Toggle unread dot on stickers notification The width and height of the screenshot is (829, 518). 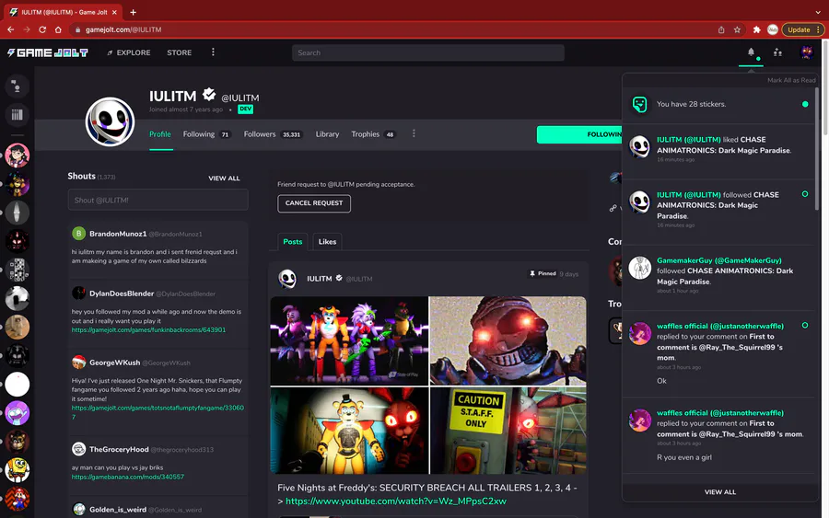click(x=805, y=104)
